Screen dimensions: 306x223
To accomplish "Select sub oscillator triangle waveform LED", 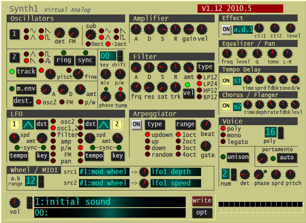I will [x=101, y=37].
